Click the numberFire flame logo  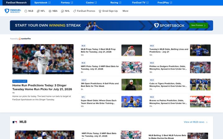(20, 39)
